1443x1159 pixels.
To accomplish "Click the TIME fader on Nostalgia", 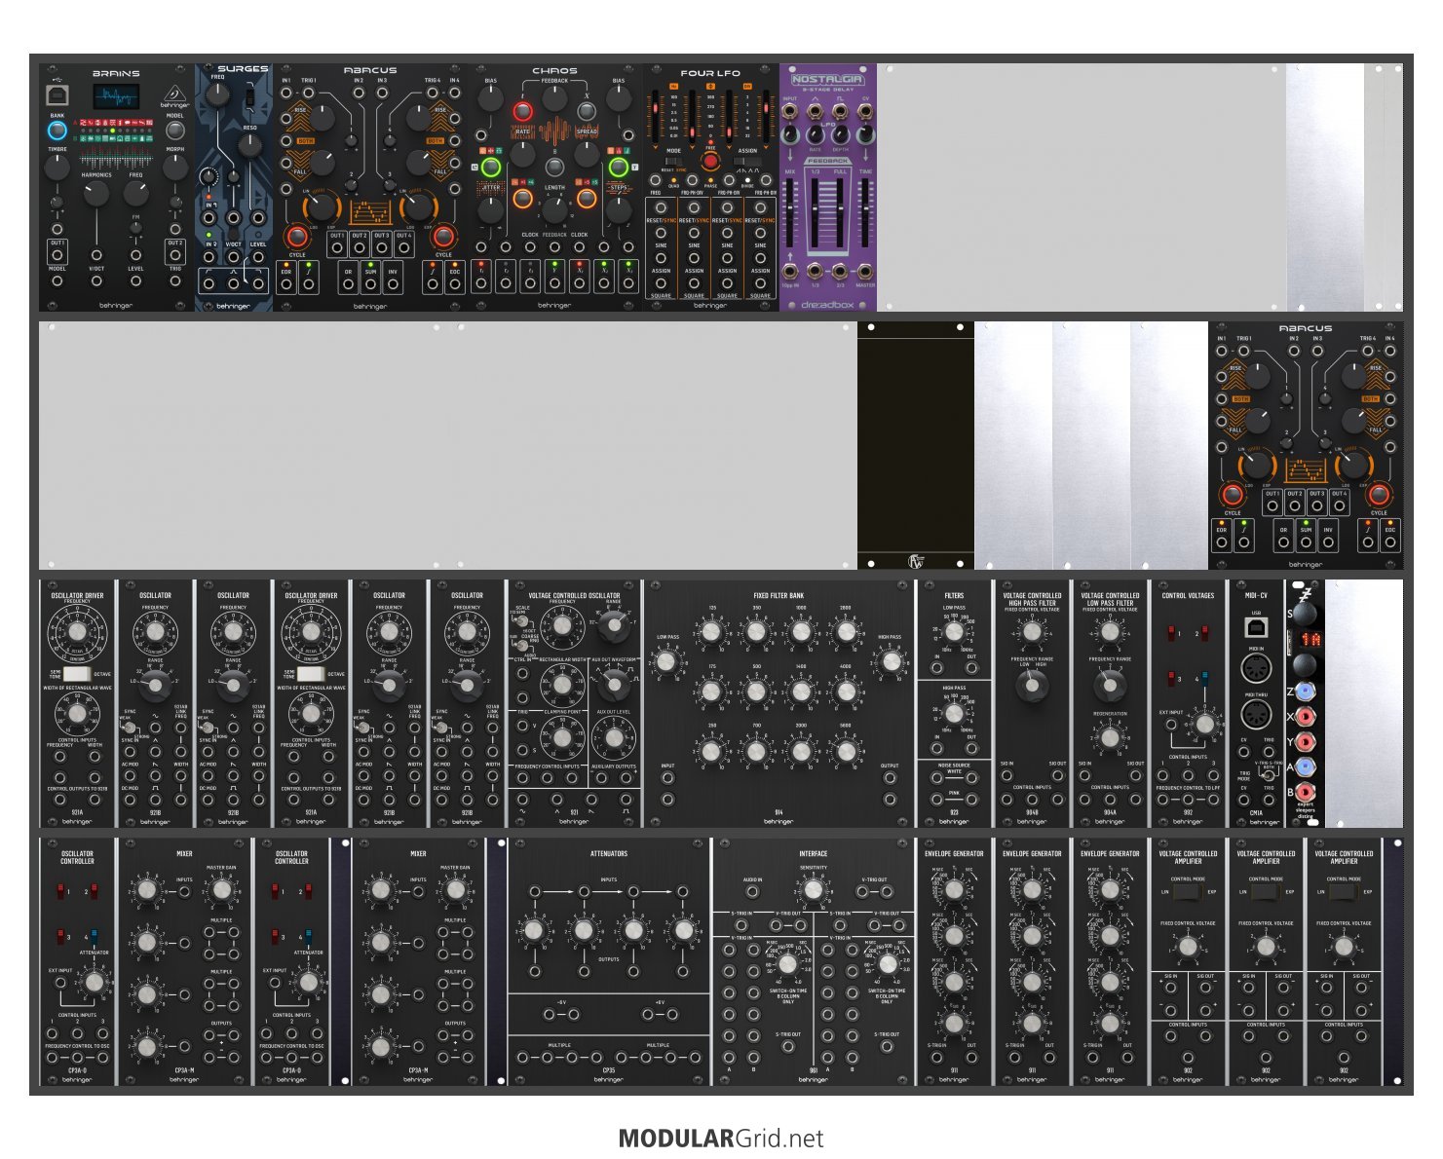I will 865,214.
